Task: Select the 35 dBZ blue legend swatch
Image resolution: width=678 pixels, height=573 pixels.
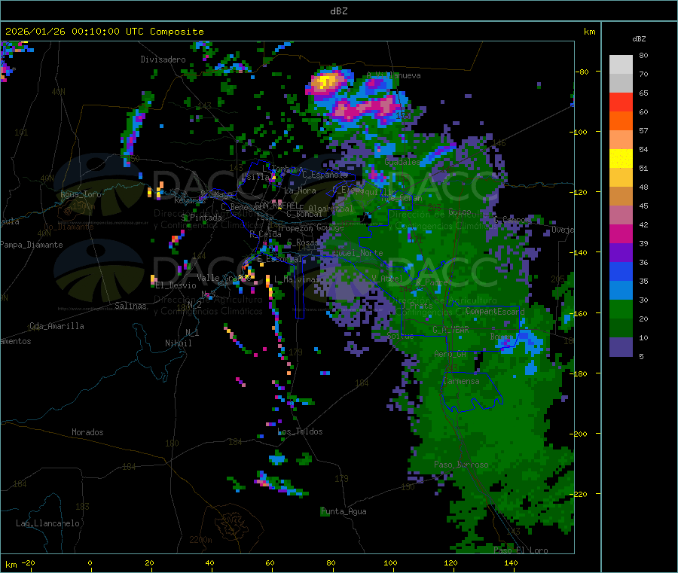Action: [x=621, y=271]
